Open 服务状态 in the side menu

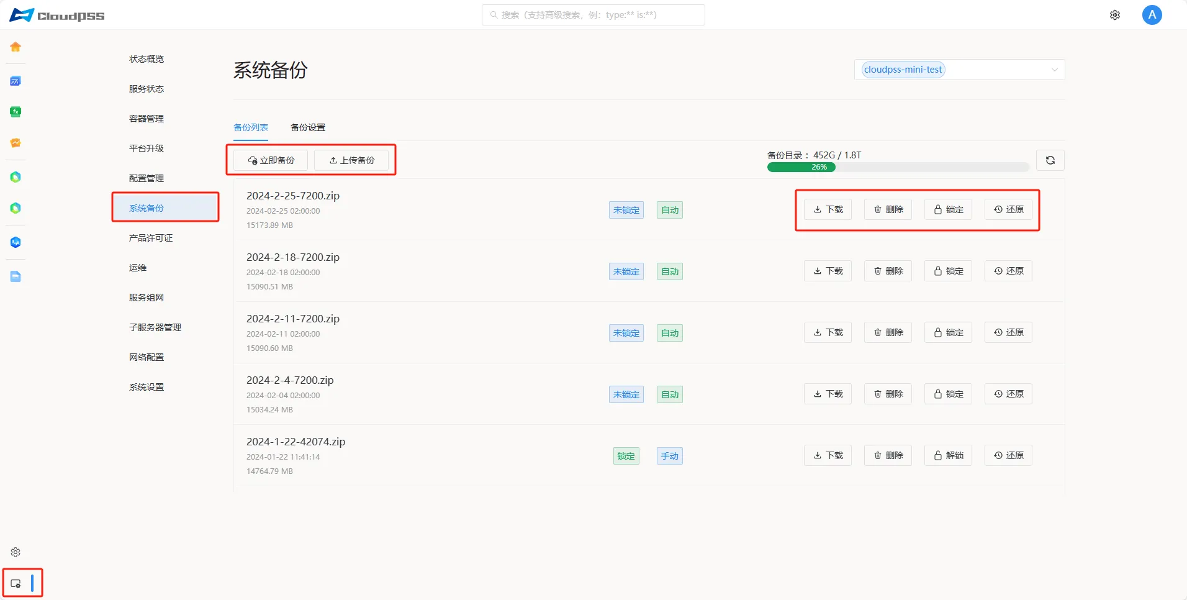[147, 89]
